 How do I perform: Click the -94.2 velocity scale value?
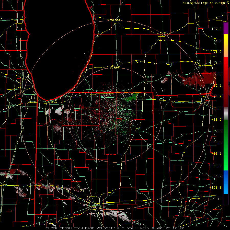point(216,176)
